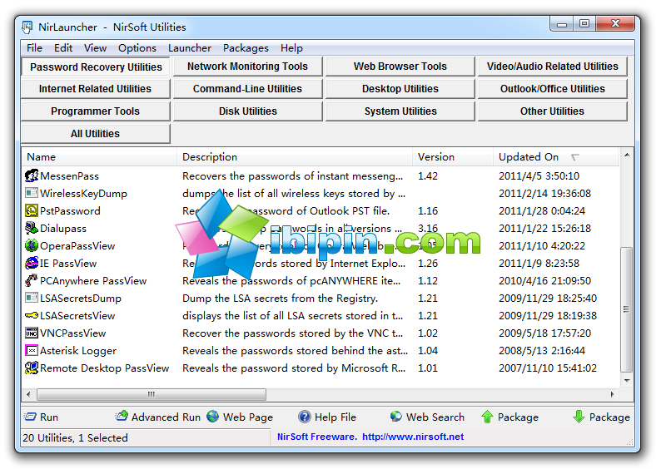Click the PCAnywhere PassView icon
656x469 pixels.
point(32,280)
